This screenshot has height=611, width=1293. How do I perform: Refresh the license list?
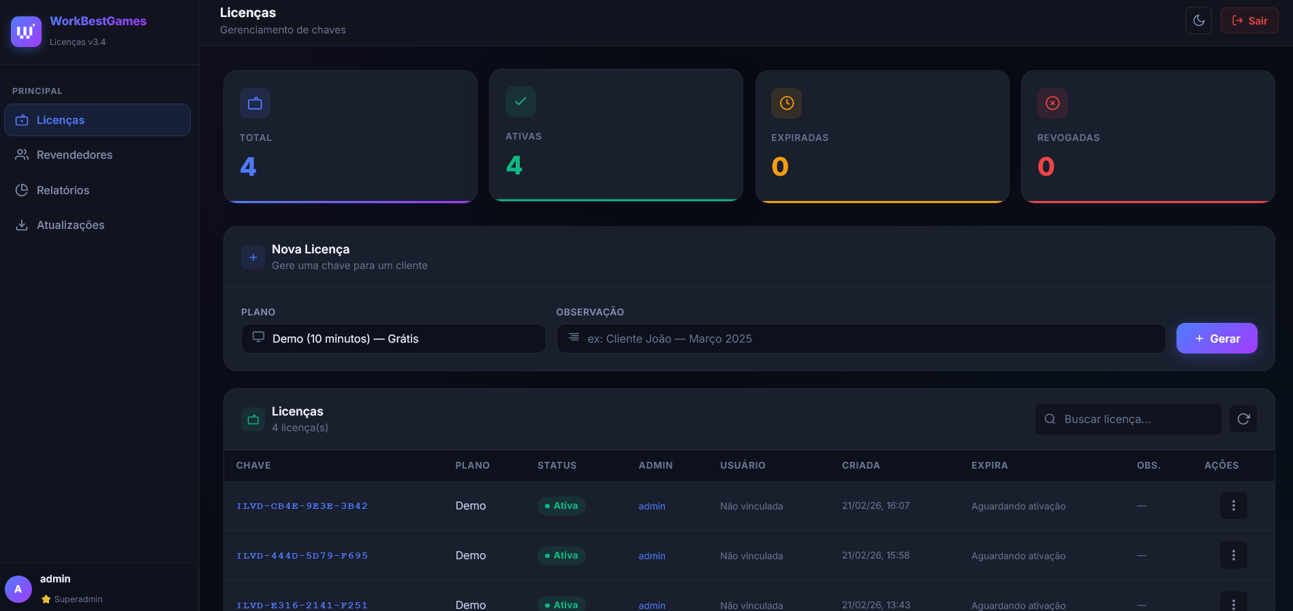1243,419
